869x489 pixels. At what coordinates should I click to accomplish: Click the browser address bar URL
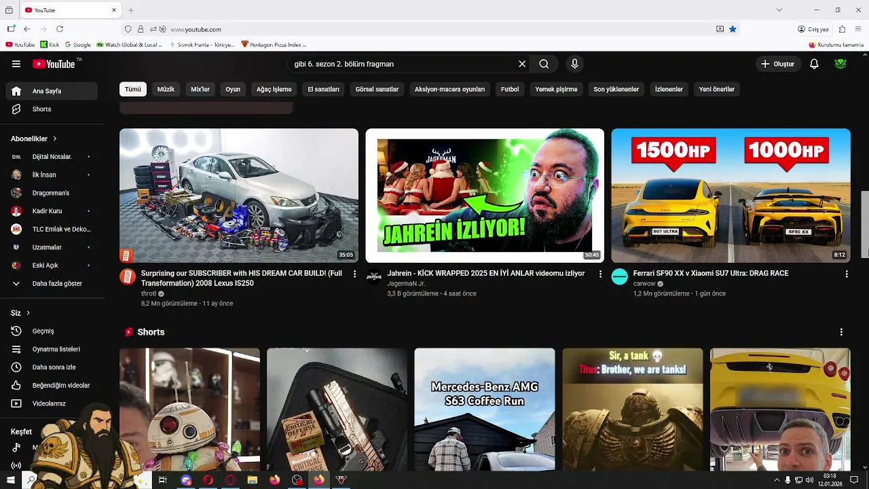(196, 29)
